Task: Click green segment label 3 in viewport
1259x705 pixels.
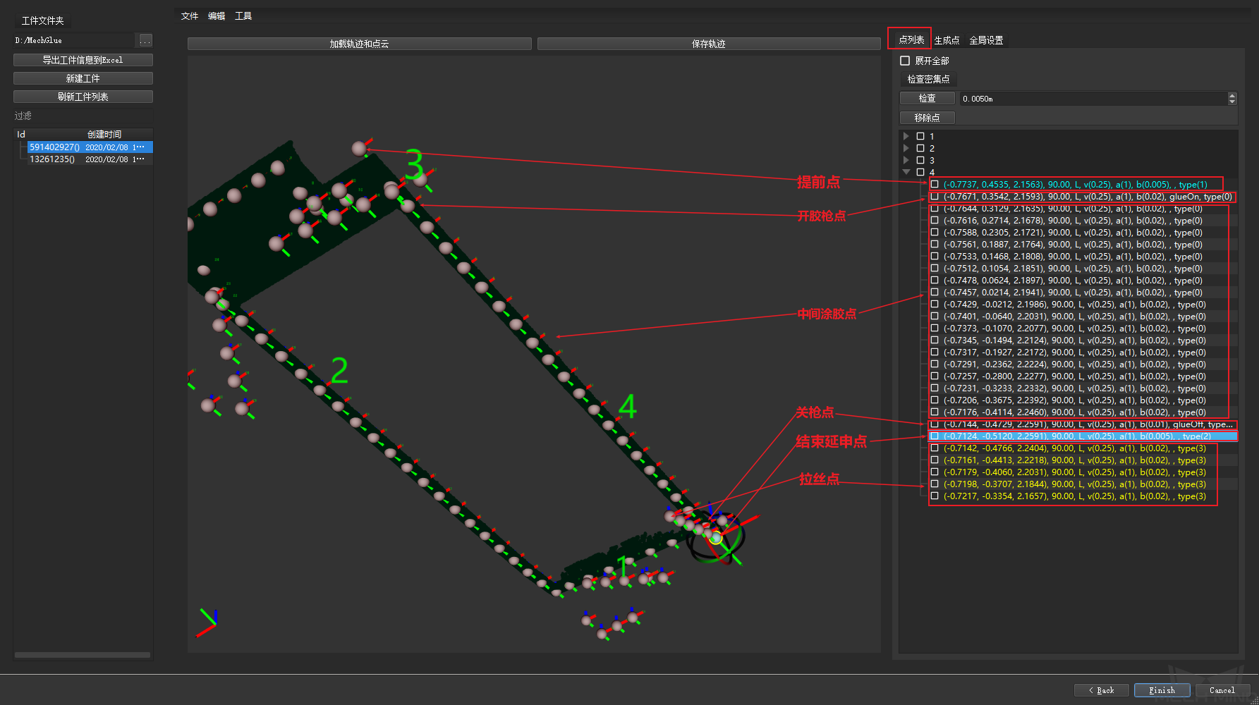Action: (x=415, y=166)
